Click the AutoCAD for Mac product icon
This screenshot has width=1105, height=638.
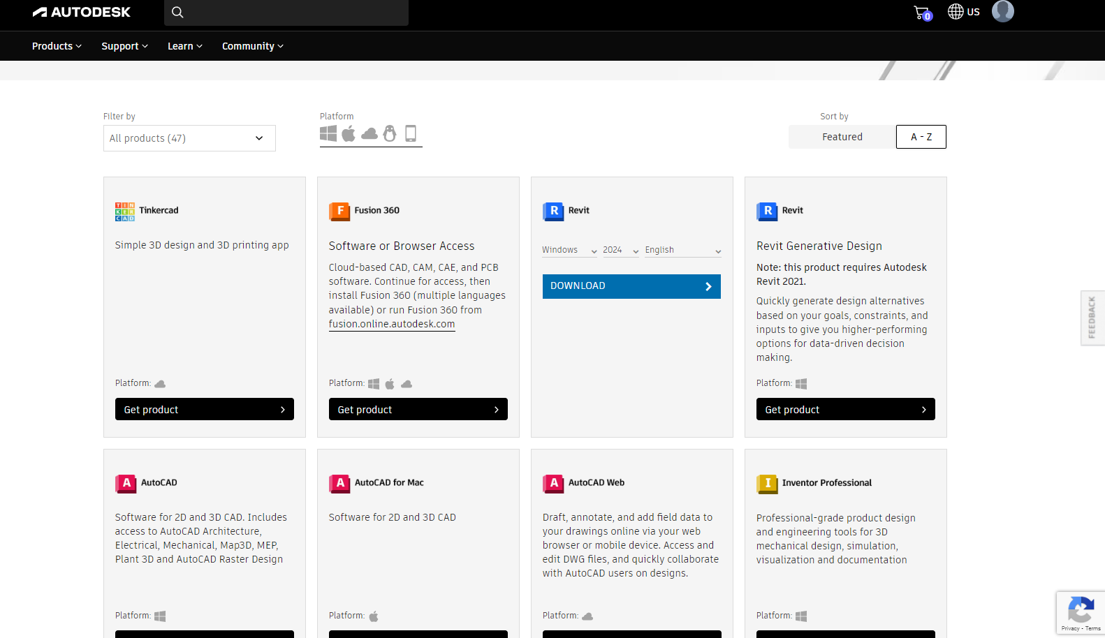[x=339, y=483]
